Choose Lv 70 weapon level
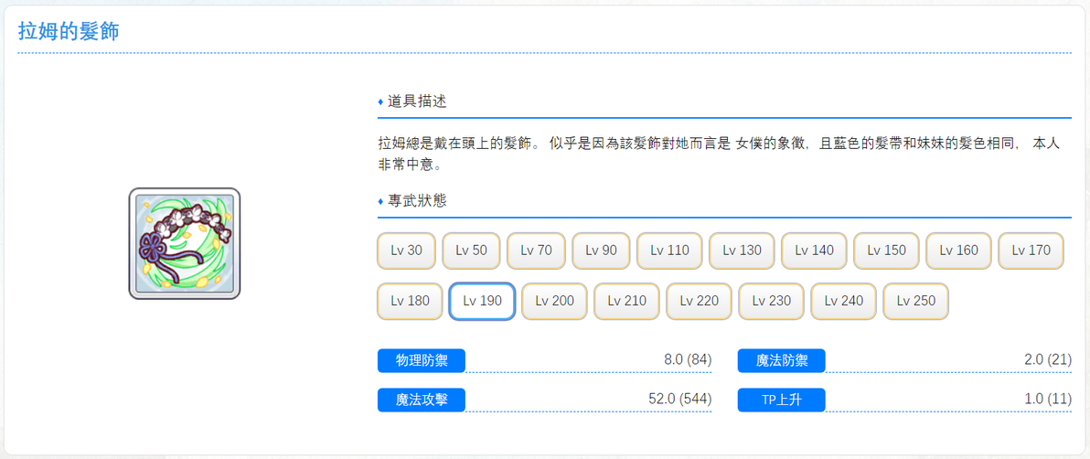 536,251
